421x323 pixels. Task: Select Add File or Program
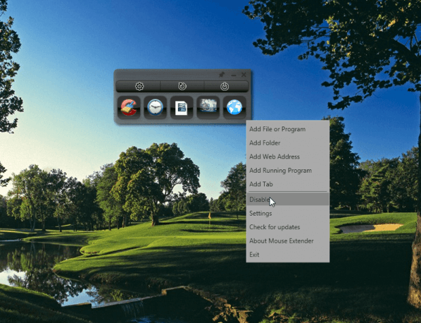pyautogui.click(x=287, y=129)
